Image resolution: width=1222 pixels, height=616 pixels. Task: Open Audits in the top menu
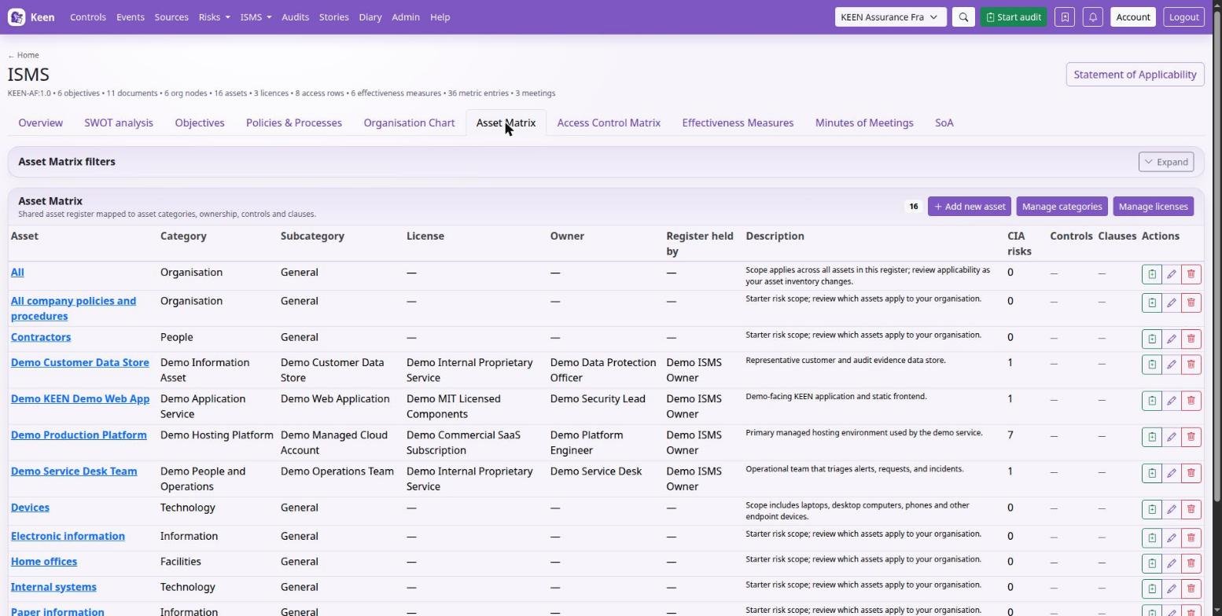pos(295,17)
